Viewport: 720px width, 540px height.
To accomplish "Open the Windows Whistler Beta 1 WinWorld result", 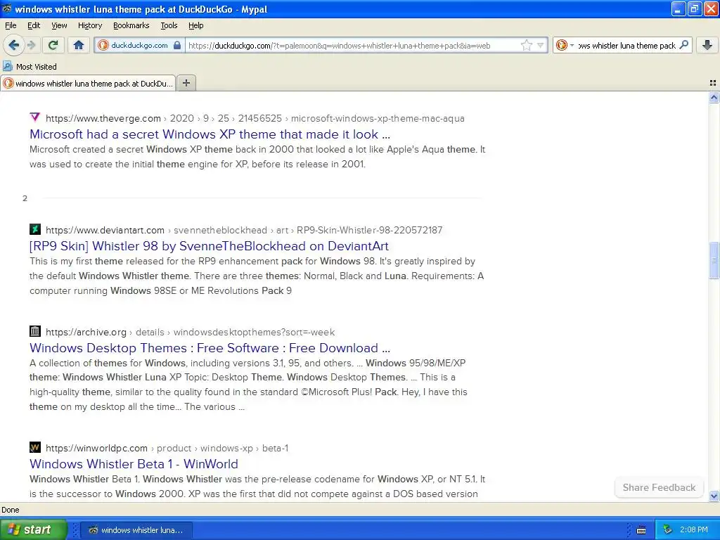I will pos(134,464).
